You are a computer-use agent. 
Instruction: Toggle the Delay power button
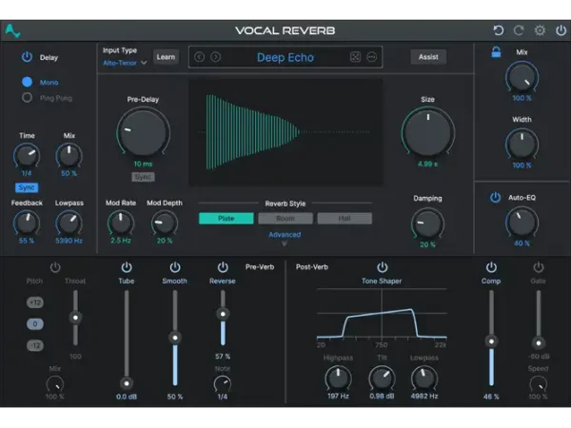[x=27, y=57]
